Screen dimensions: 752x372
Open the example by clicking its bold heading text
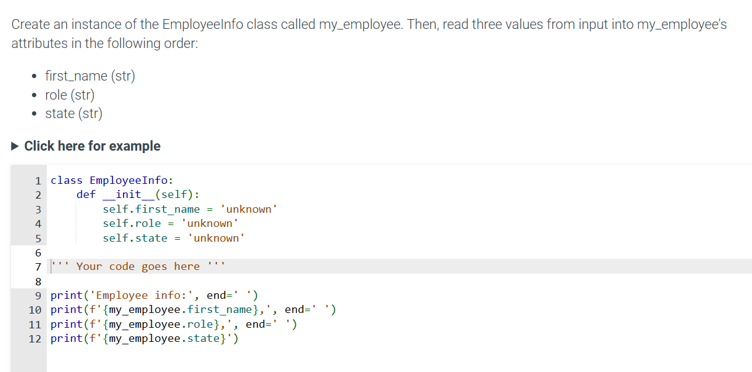(x=92, y=146)
